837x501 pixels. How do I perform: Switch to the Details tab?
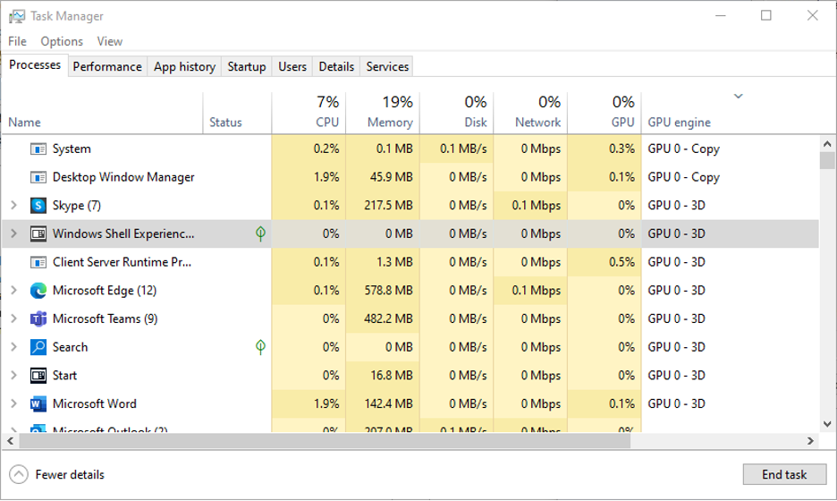(336, 66)
